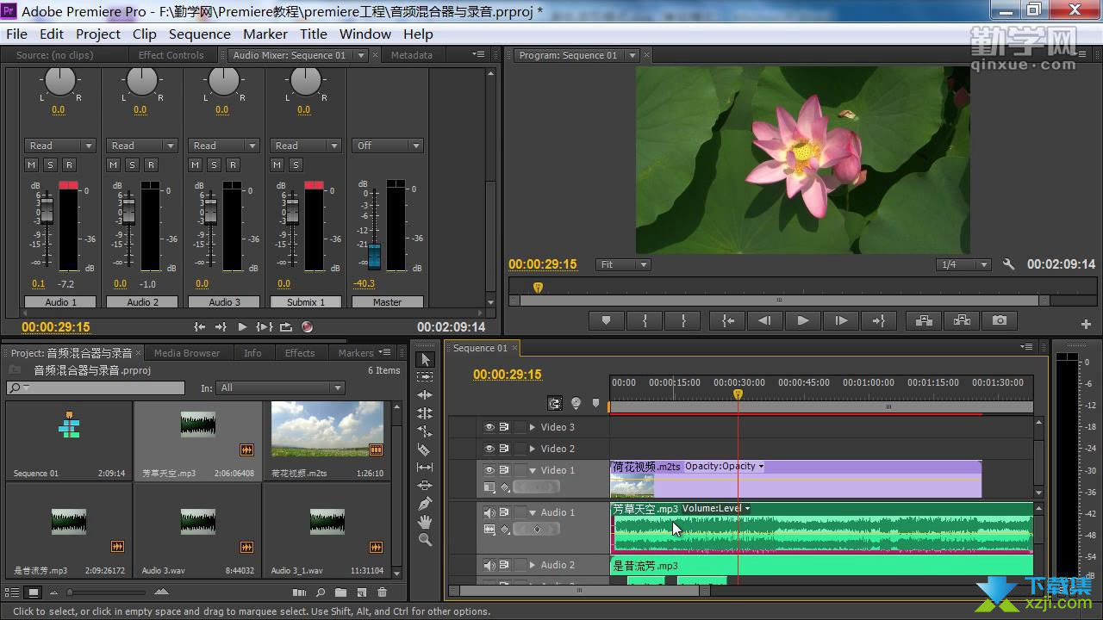The width and height of the screenshot is (1103, 620).
Task: Open Audio 2 automation mode Read dropdown
Action: click(x=142, y=146)
